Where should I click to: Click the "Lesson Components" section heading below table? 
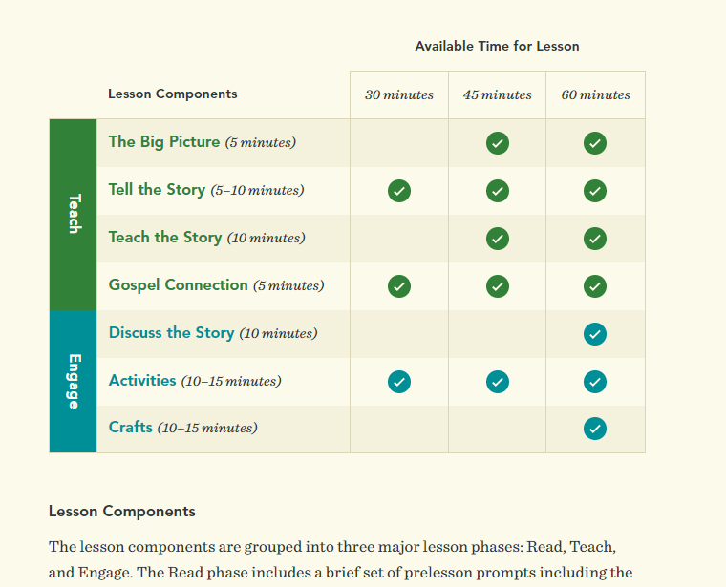click(x=121, y=512)
